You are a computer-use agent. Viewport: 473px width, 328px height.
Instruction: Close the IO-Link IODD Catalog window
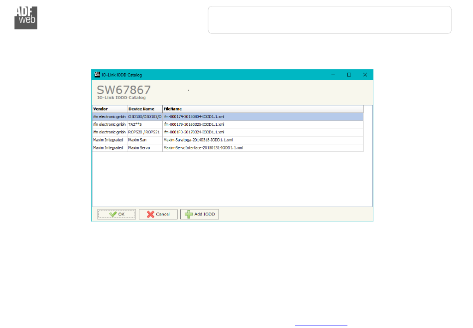click(365, 75)
